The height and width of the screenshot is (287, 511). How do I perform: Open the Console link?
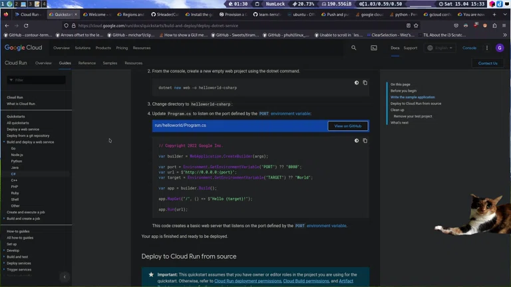[469, 48]
